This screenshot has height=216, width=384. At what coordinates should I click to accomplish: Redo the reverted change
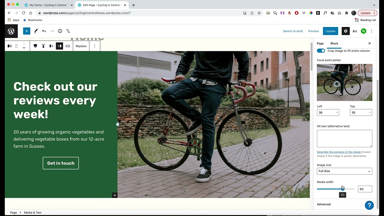pyautogui.click(x=52, y=31)
